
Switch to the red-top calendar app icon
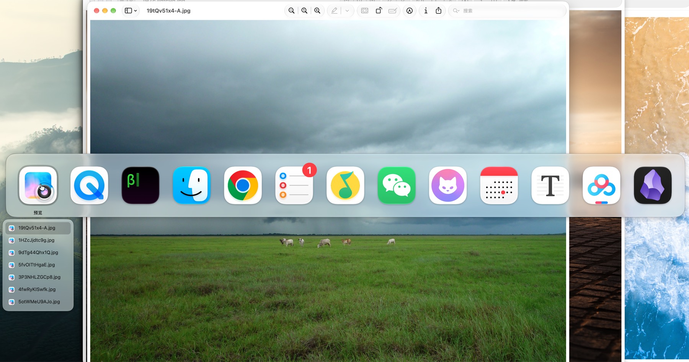[x=499, y=185]
